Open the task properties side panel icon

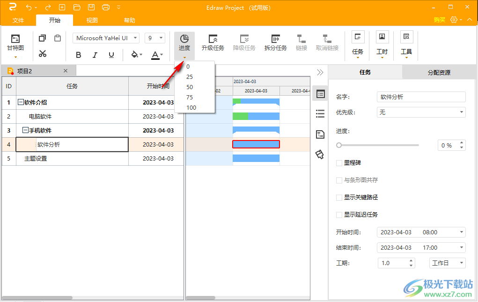pos(320,94)
